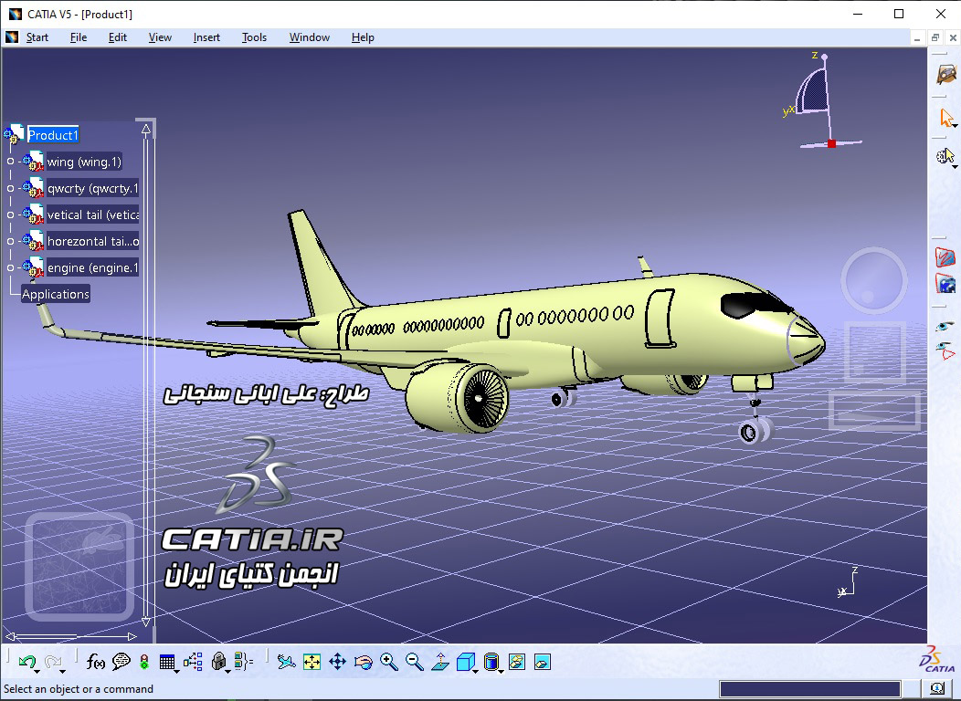
Task: Click the Zoom In magnifier
Action: tap(388, 661)
